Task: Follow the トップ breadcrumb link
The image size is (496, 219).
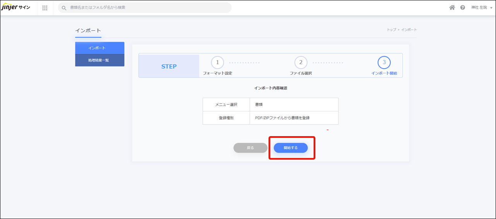Action: coord(391,30)
